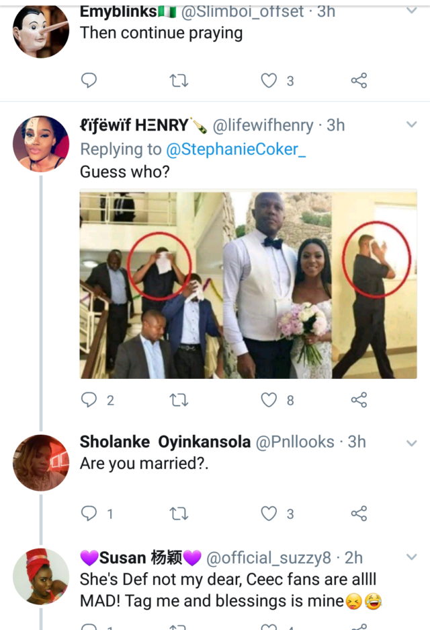Retweet the 'Are you married?' tweet

coord(179,514)
